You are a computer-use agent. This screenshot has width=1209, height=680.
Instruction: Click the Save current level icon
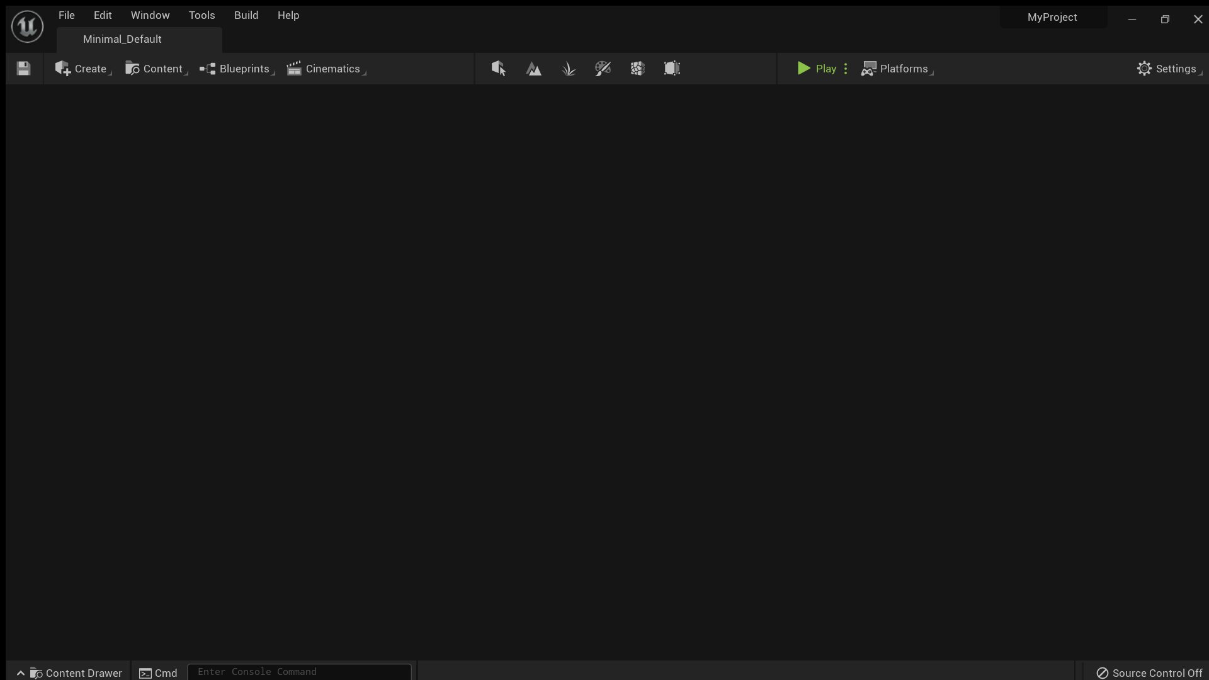[x=23, y=69]
